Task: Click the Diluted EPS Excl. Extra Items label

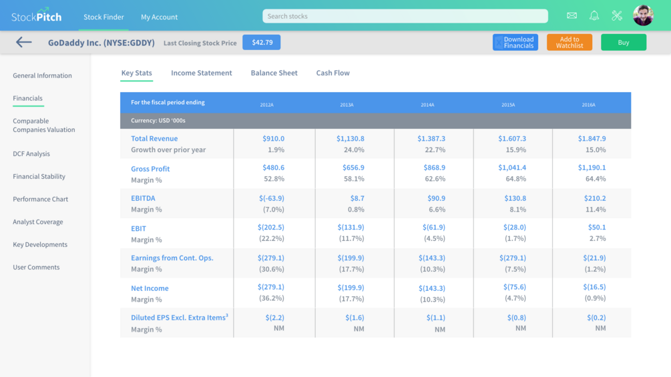Action: pyautogui.click(x=180, y=317)
